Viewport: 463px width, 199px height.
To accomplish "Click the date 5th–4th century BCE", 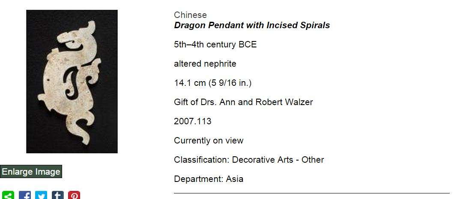I will coord(215,44).
